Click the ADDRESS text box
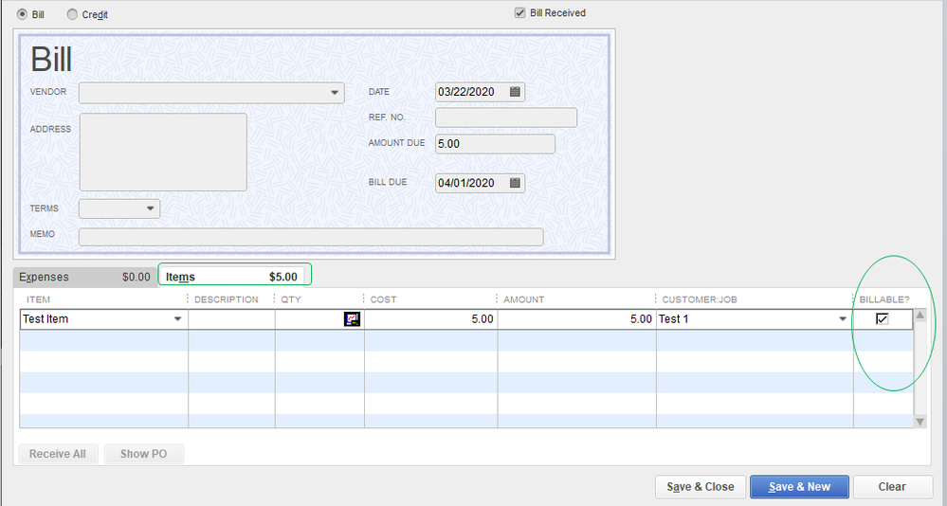 pos(163,153)
